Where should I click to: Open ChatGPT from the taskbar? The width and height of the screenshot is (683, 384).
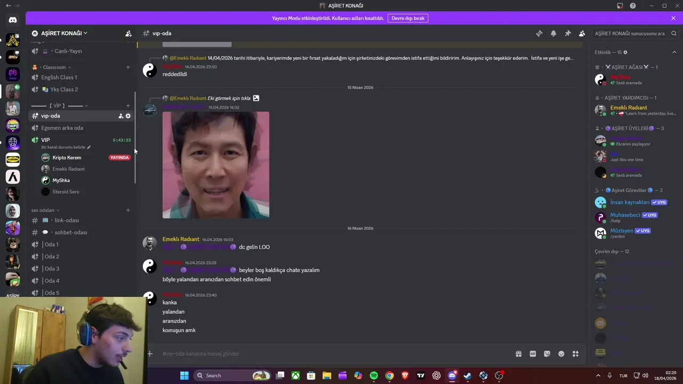click(436, 375)
